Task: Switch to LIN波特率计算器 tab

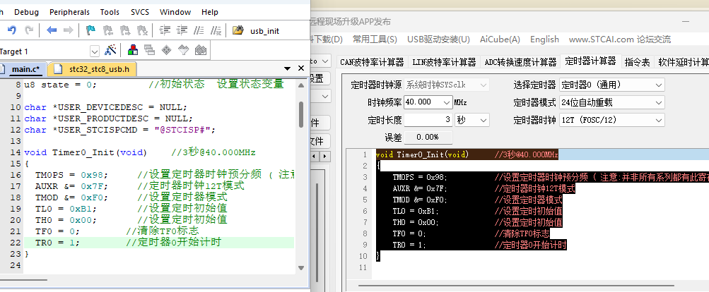Action: point(444,62)
